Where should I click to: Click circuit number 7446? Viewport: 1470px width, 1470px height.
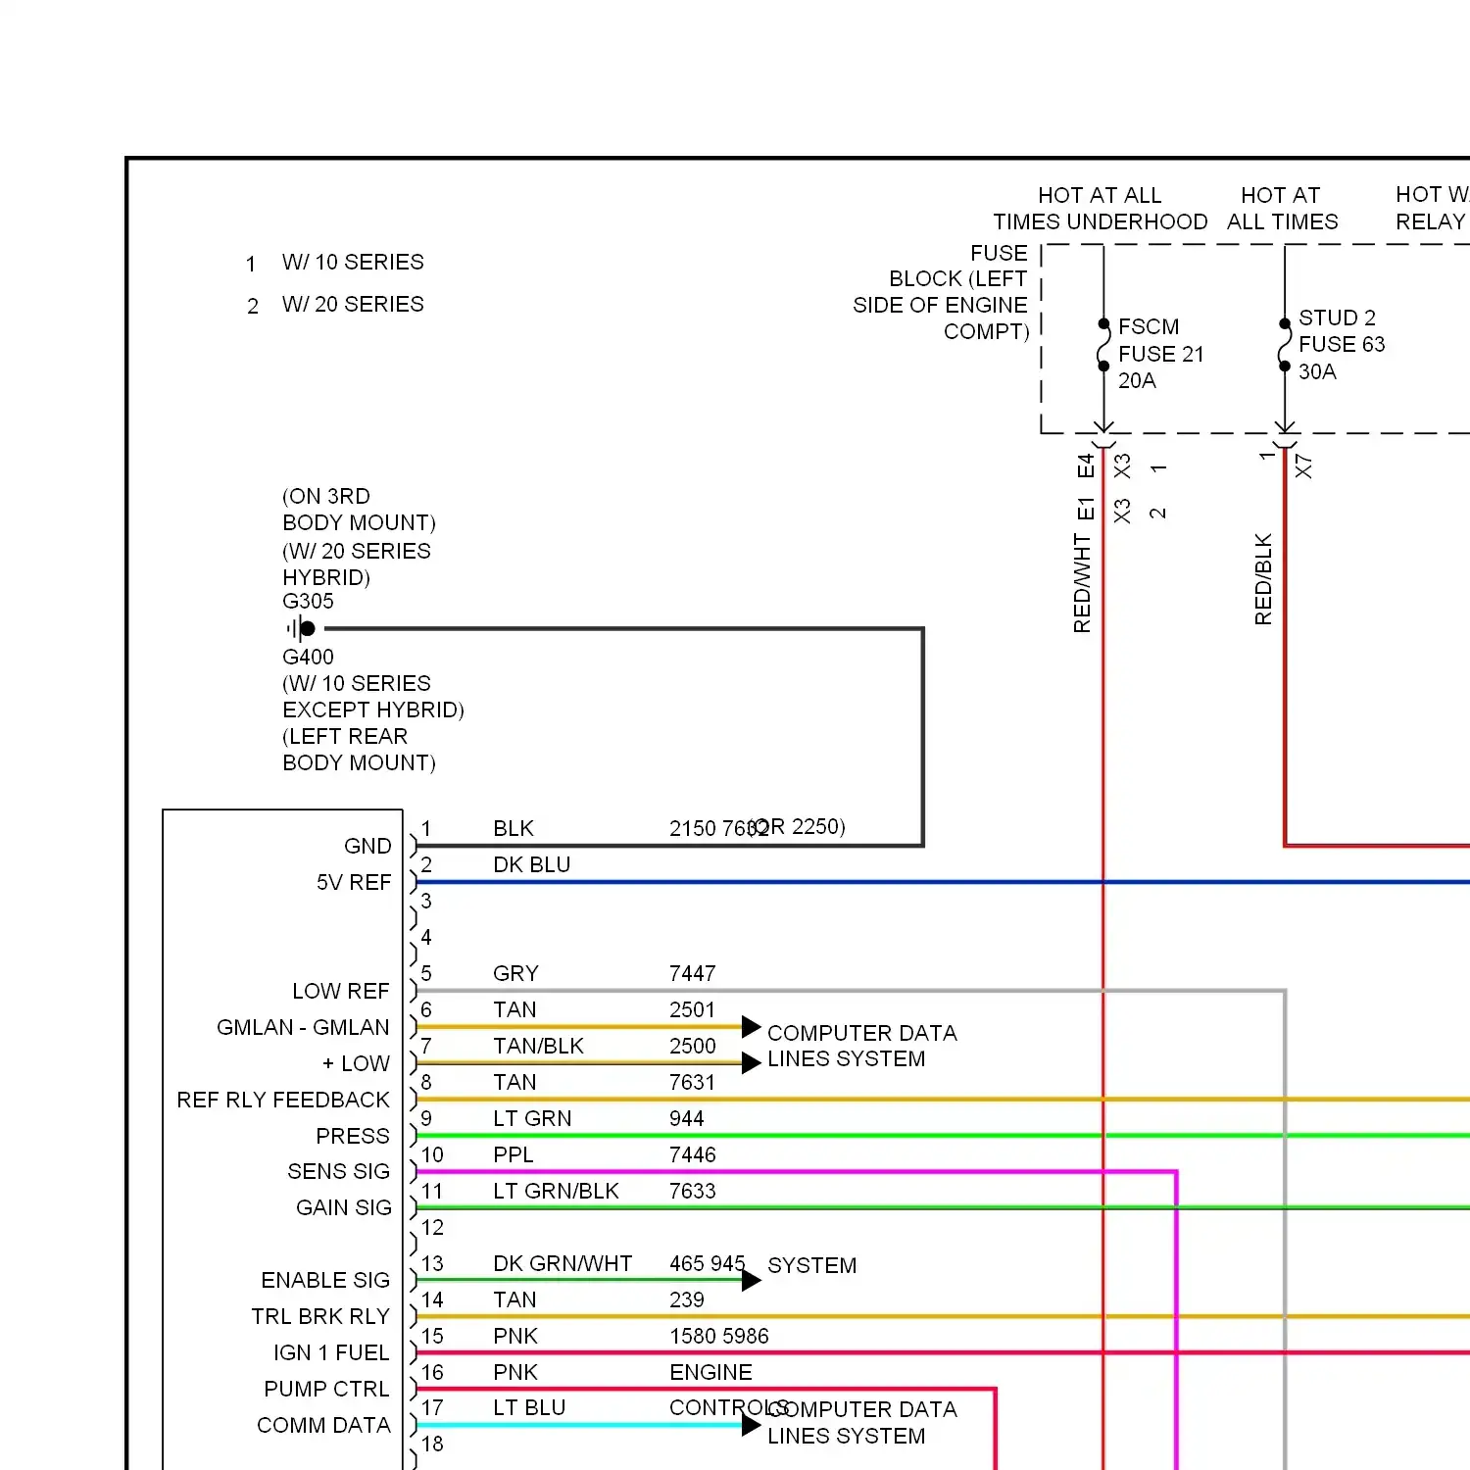pyautogui.click(x=693, y=1154)
